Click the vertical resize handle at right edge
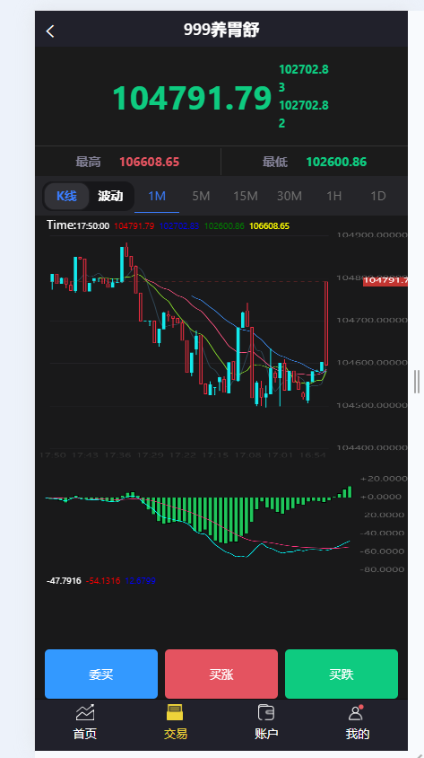The height and width of the screenshot is (758, 424). [417, 382]
